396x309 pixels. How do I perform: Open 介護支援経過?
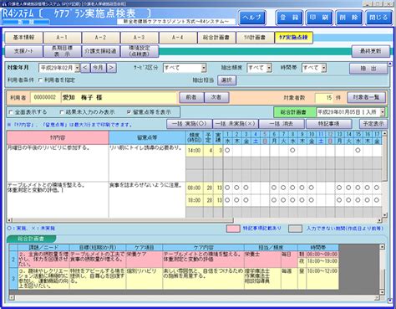[101, 51]
